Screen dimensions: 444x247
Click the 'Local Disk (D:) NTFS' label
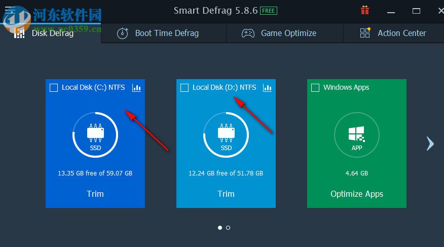(x=224, y=87)
